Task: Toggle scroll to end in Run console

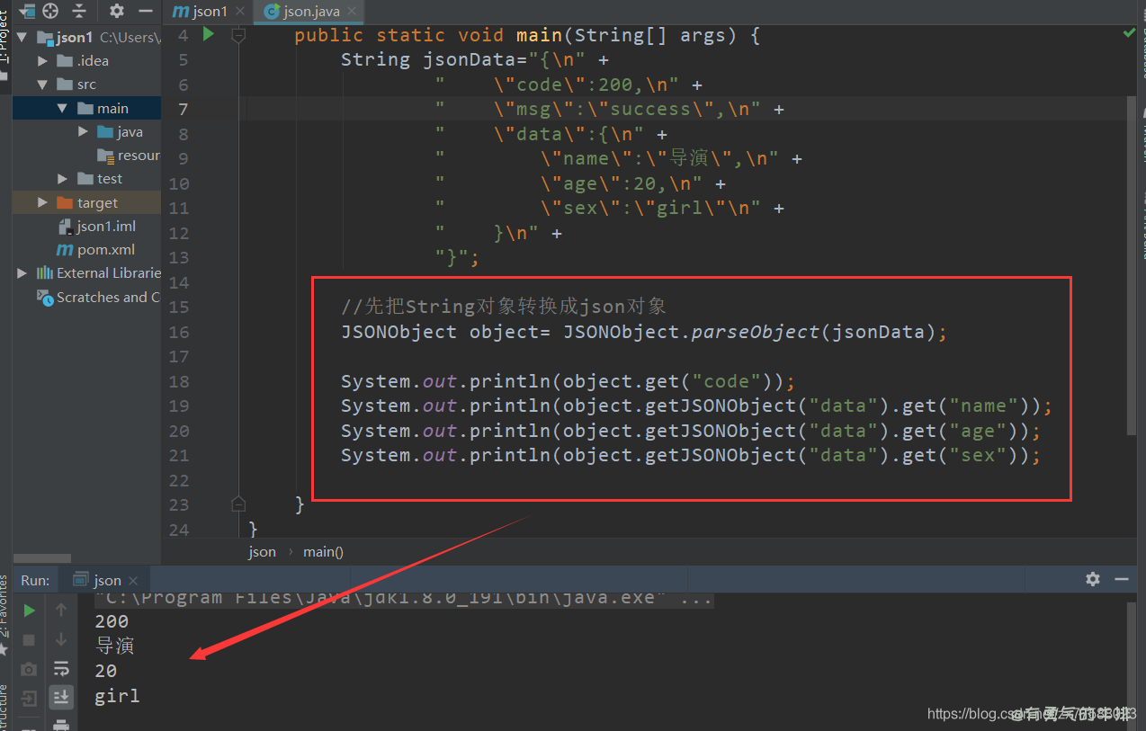Action: click(61, 696)
